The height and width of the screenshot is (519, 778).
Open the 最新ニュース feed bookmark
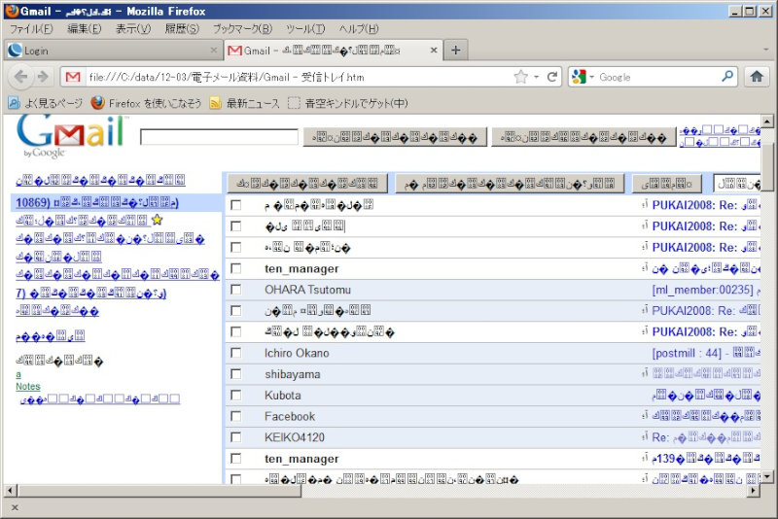point(245,103)
